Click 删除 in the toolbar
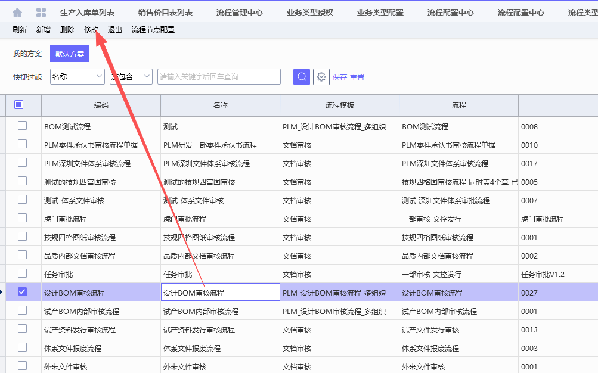The height and width of the screenshot is (373, 598). tap(67, 29)
